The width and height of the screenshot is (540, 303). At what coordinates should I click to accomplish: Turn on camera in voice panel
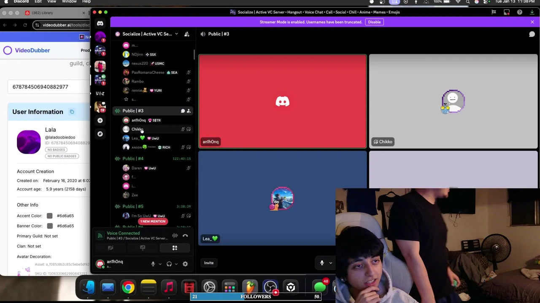(111, 248)
